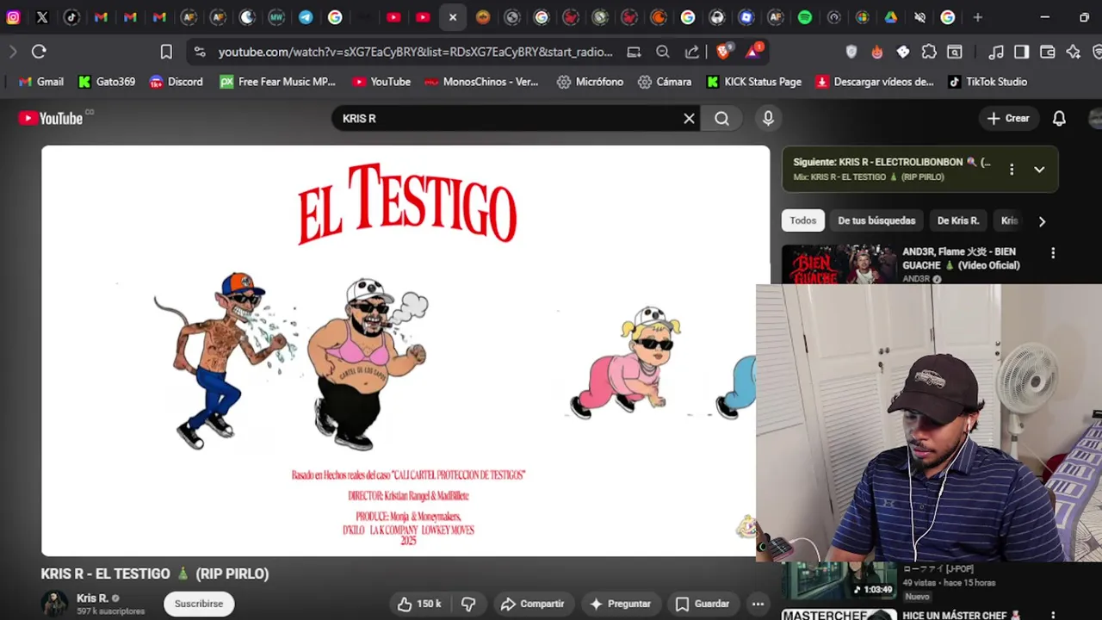Screen dimensions: 1102x620
Task: Open the Gato369 bookmark
Action: tap(106, 82)
